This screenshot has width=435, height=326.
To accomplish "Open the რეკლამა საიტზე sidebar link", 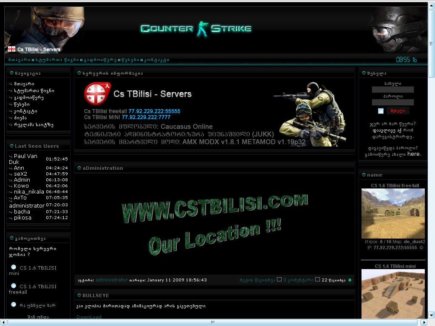I will coord(34,125).
